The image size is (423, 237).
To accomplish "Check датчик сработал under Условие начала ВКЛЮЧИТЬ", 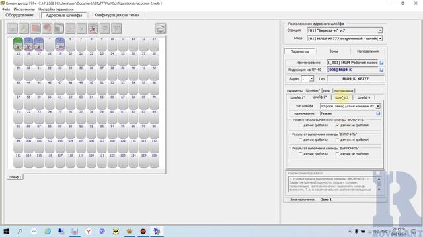I will [x=300, y=126].
